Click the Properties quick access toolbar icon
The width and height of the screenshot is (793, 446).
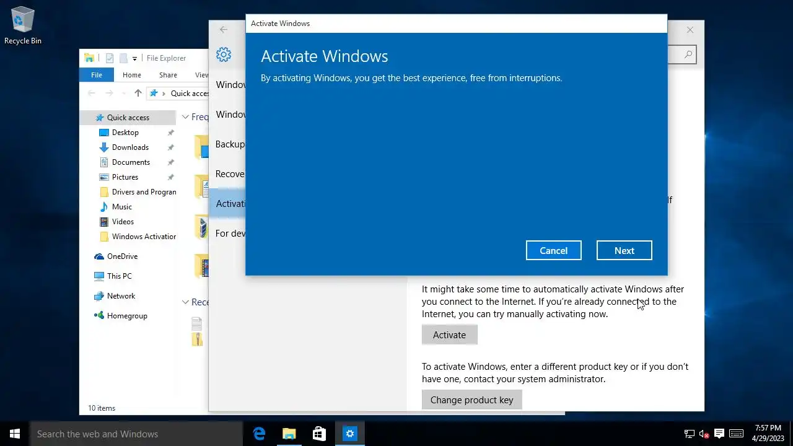[x=110, y=58]
